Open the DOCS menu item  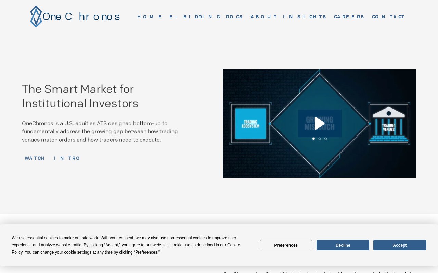click(234, 17)
